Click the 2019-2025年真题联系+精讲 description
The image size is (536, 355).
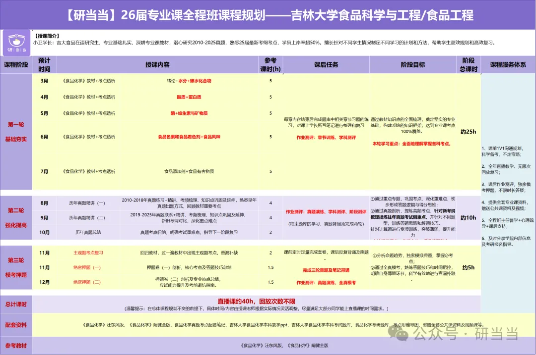(x=189, y=217)
